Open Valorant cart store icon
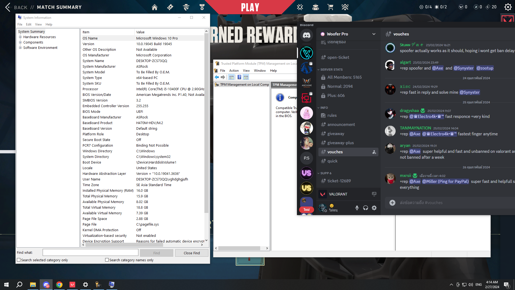The image size is (515, 290). pyautogui.click(x=330, y=7)
